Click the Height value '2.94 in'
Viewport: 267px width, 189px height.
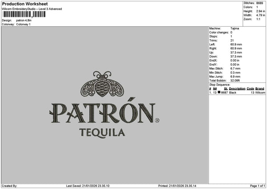(261, 11)
